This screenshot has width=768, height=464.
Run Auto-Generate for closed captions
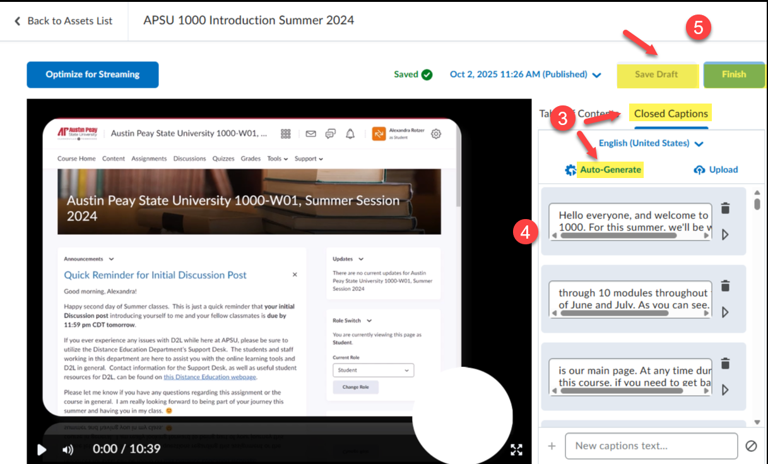(x=610, y=169)
